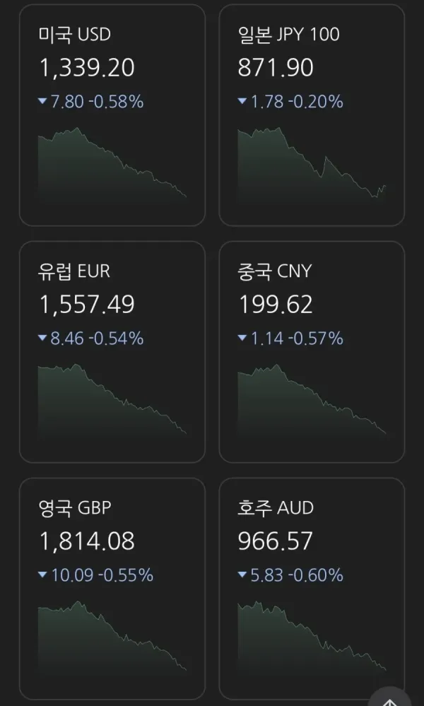Click the GBP down-triangle change indicator
424x706 pixels.
(43, 575)
